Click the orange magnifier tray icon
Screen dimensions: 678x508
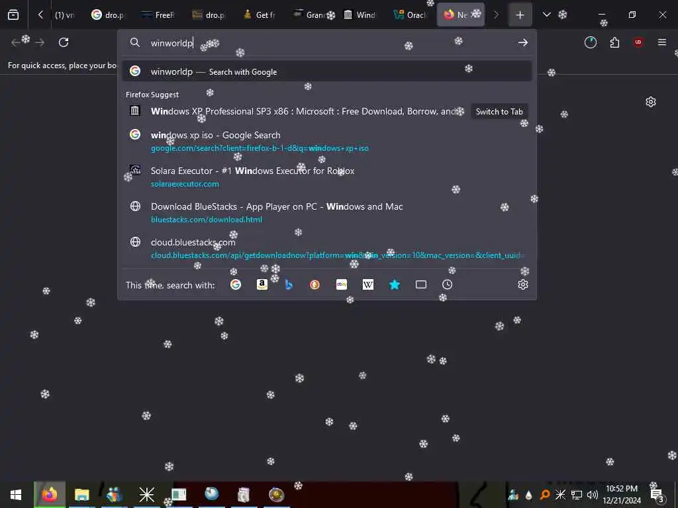pyautogui.click(x=545, y=495)
